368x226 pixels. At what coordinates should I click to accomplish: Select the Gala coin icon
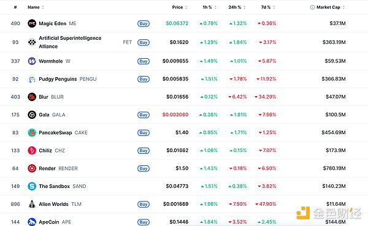tap(32, 115)
